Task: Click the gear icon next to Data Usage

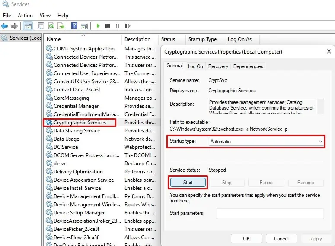Action: (49, 139)
